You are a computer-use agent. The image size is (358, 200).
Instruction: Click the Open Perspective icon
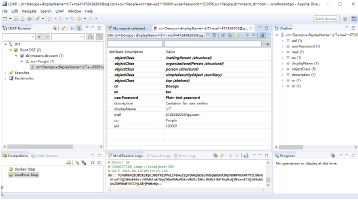click(345, 18)
